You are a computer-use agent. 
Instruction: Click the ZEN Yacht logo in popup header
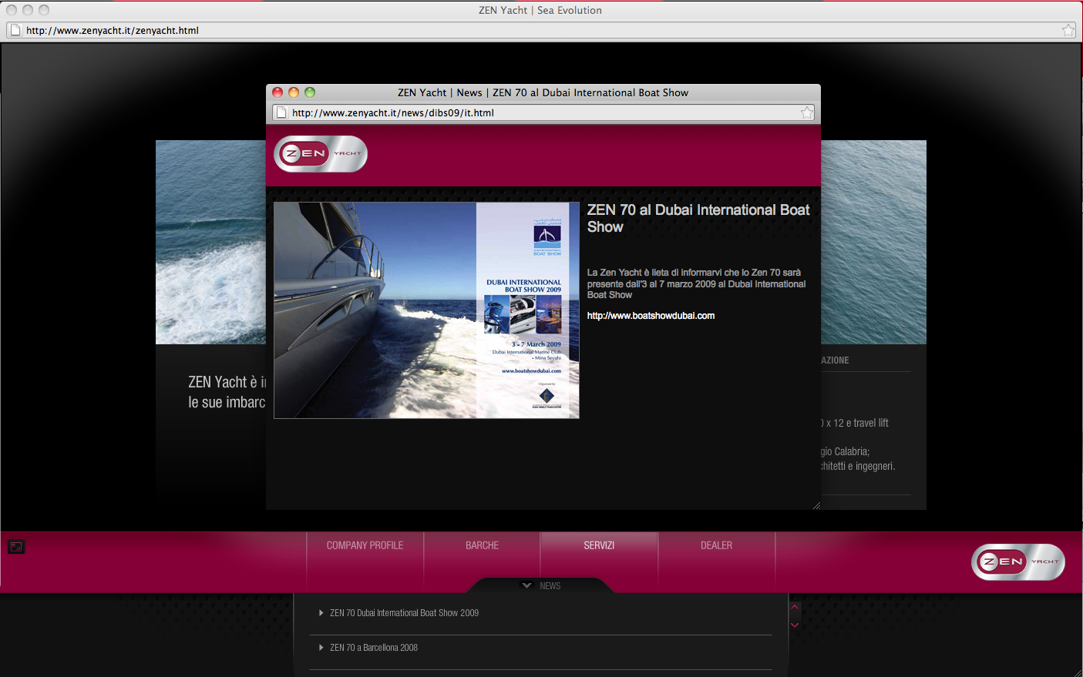(321, 153)
